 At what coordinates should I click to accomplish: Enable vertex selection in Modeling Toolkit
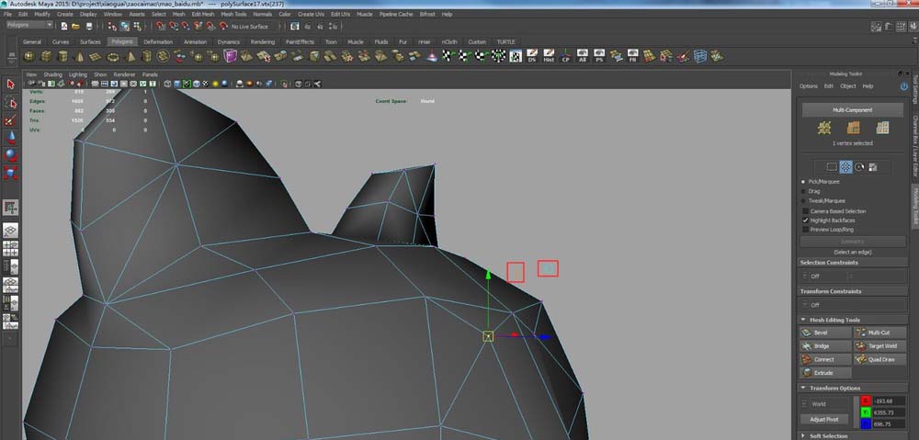[x=824, y=128]
